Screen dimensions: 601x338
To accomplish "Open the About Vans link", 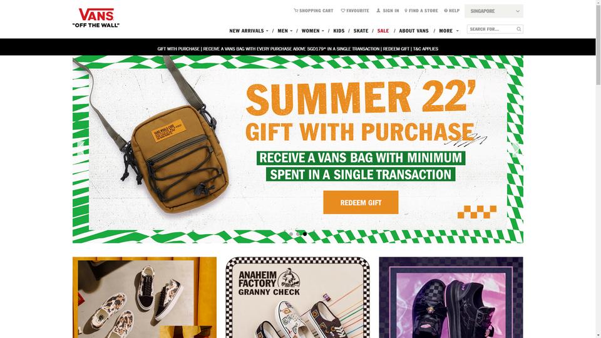I will (x=414, y=31).
